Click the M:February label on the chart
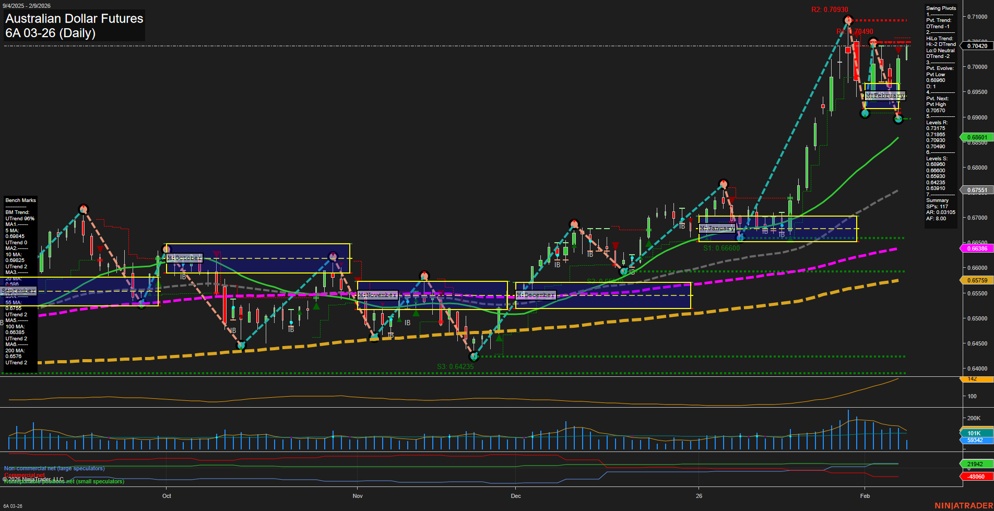 click(884, 96)
